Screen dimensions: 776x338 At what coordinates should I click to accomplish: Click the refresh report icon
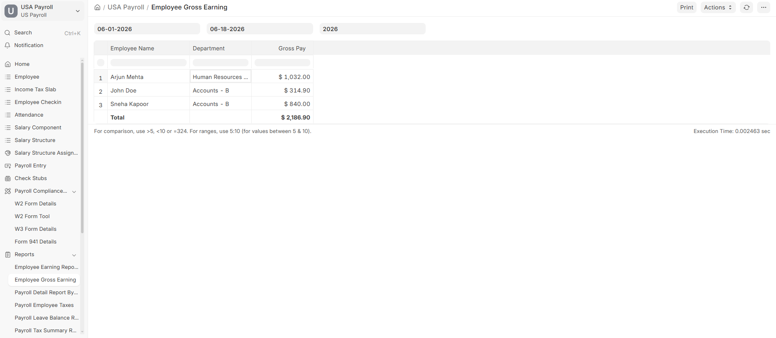coord(747,7)
